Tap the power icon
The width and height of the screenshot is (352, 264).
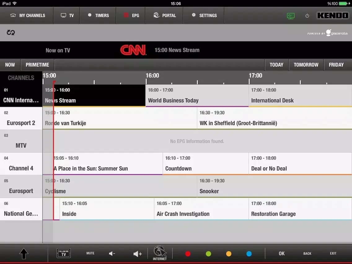(307, 16)
